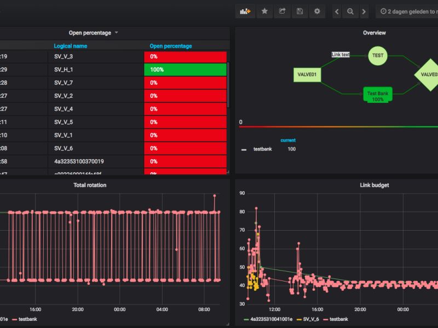Shift time range forward with right arrow
Viewport: 438px width, 328px height.
click(x=365, y=11)
